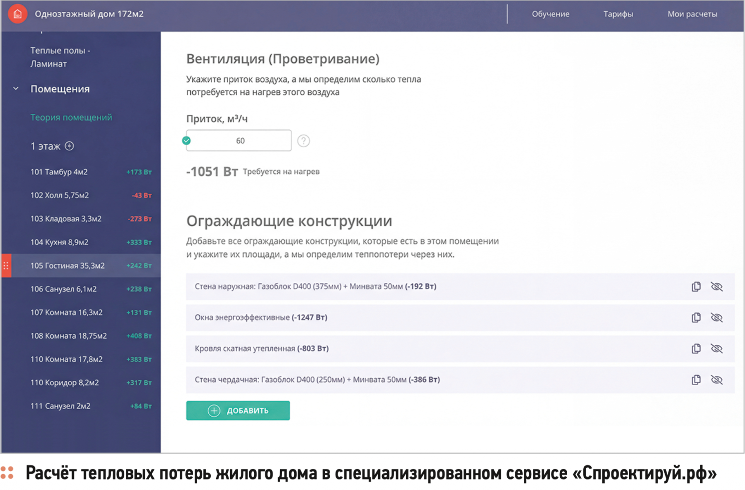
Task: Go to Тарифы in the top bar
Action: click(x=618, y=14)
